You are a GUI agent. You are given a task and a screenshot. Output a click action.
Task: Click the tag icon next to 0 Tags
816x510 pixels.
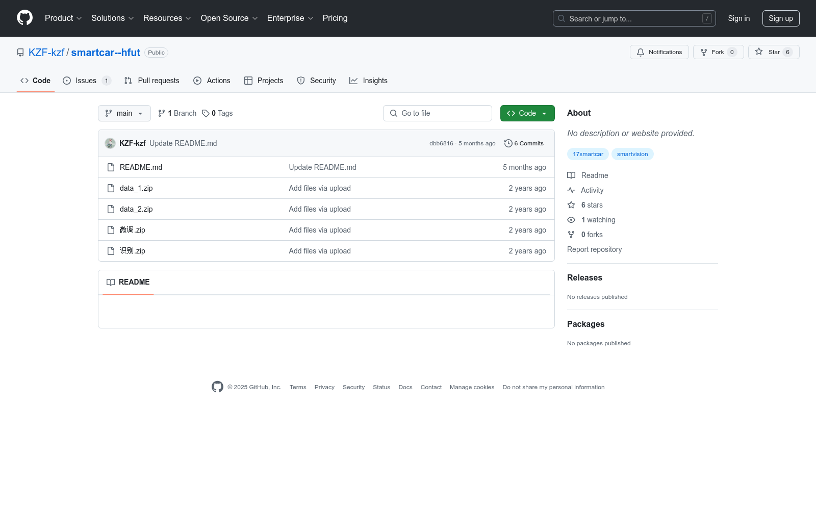coord(206,113)
